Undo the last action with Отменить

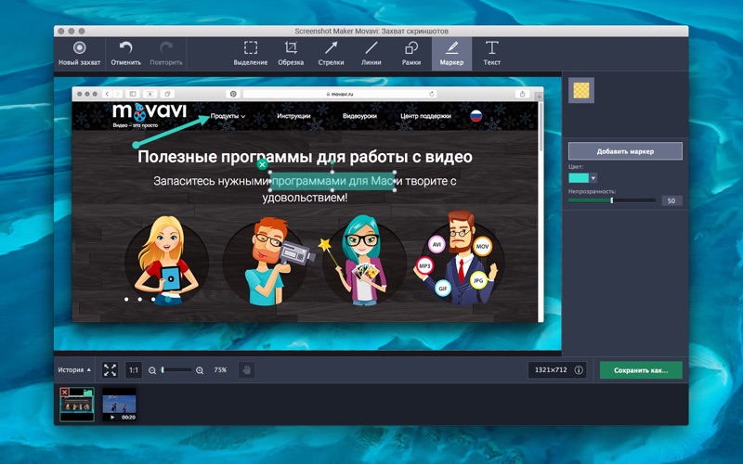[x=125, y=54]
